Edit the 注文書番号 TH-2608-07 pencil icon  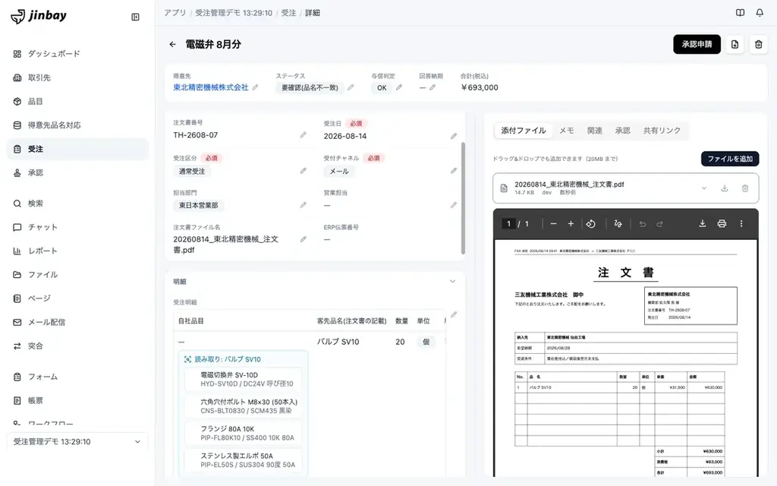(x=303, y=135)
